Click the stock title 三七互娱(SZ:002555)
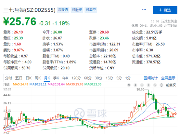 coord(29,10)
